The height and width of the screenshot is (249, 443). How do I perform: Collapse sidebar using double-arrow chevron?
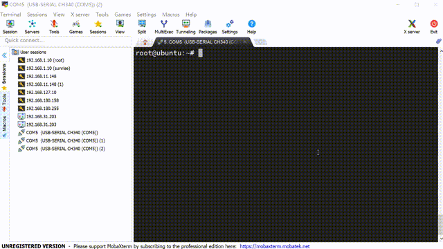click(4, 55)
